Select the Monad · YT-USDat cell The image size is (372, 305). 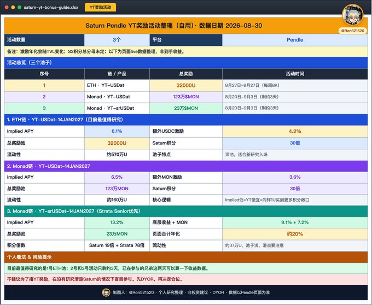[x=117, y=97]
